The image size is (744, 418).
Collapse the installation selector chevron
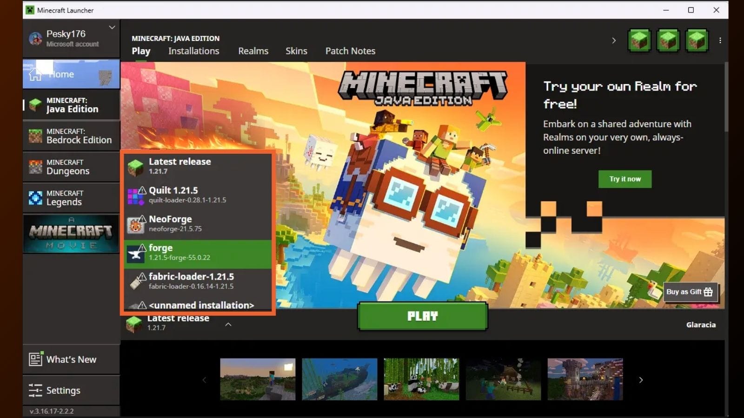tap(228, 324)
